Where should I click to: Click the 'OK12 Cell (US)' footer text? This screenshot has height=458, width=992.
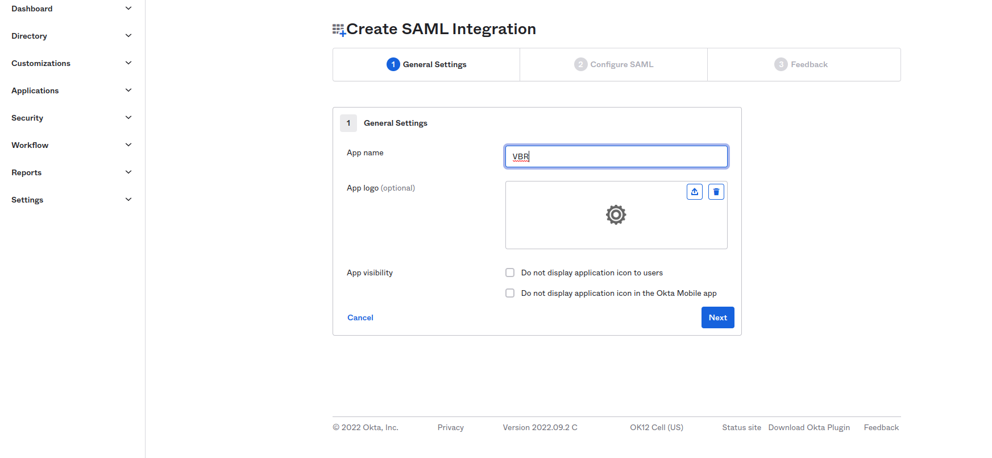point(657,427)
